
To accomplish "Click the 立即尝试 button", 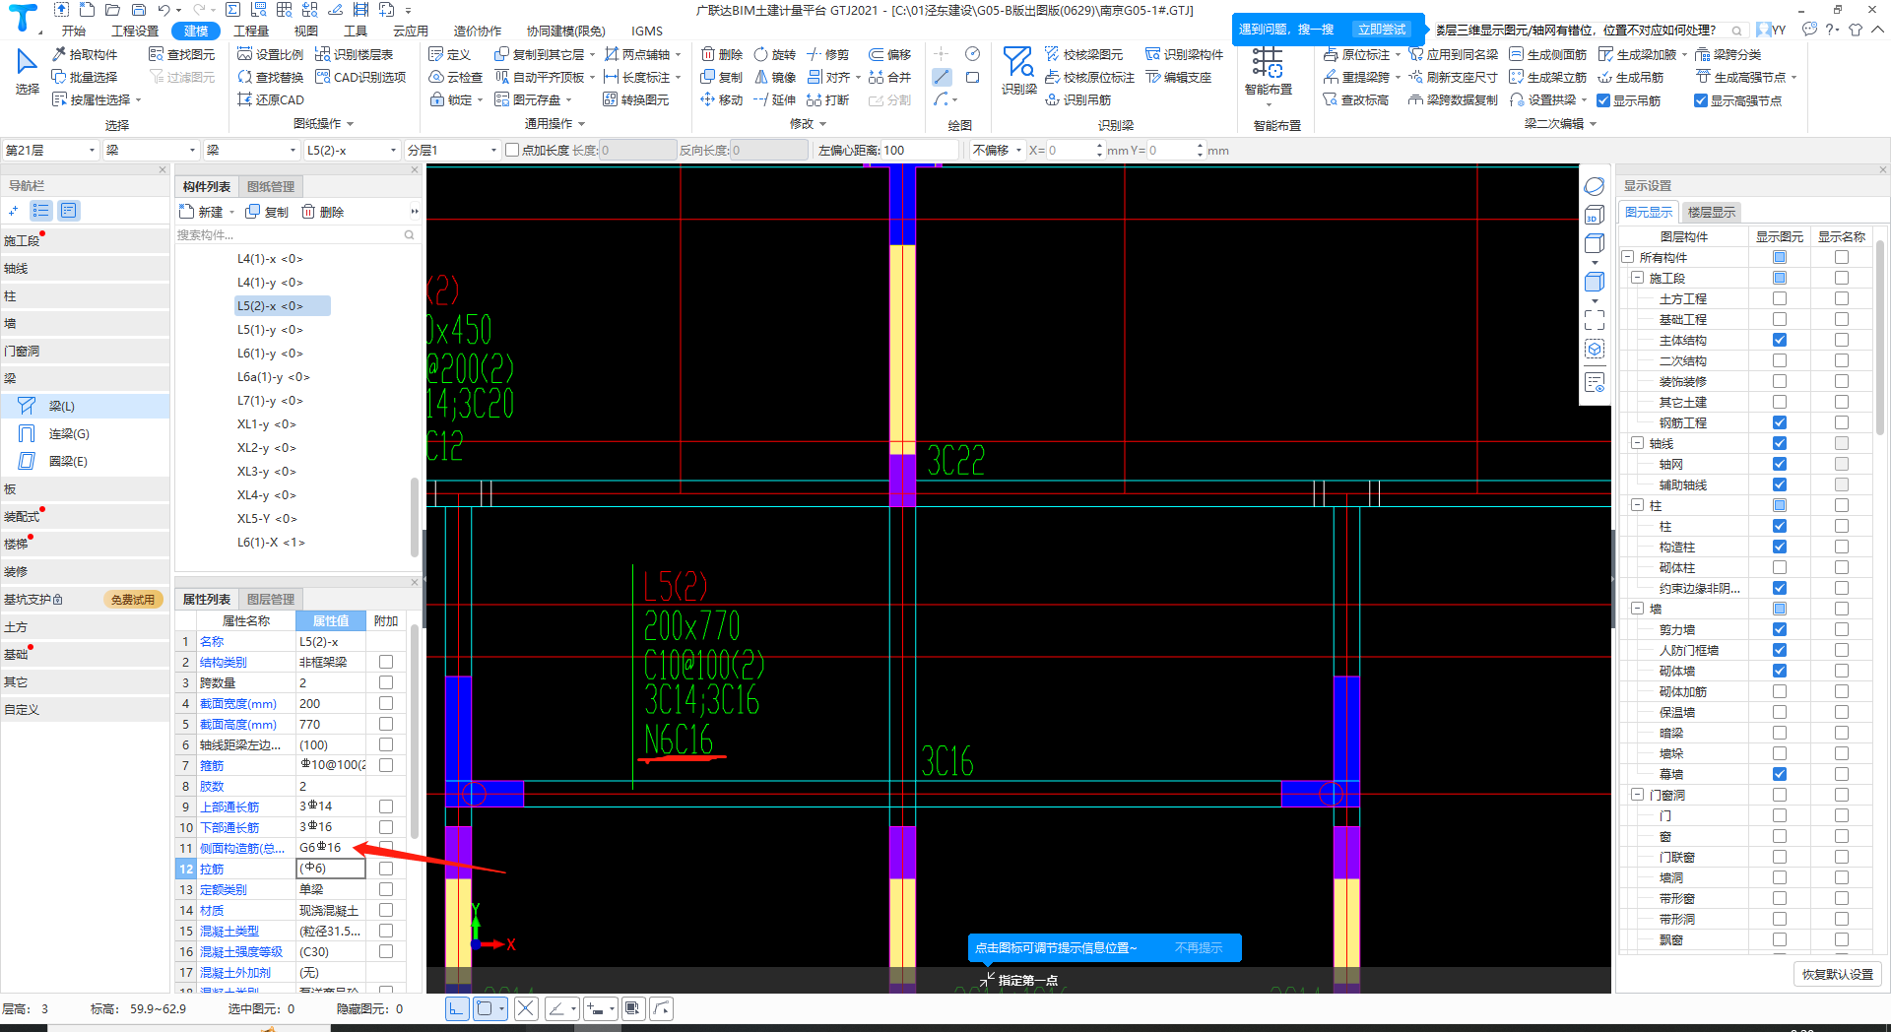I will (x=1381, y=30).
